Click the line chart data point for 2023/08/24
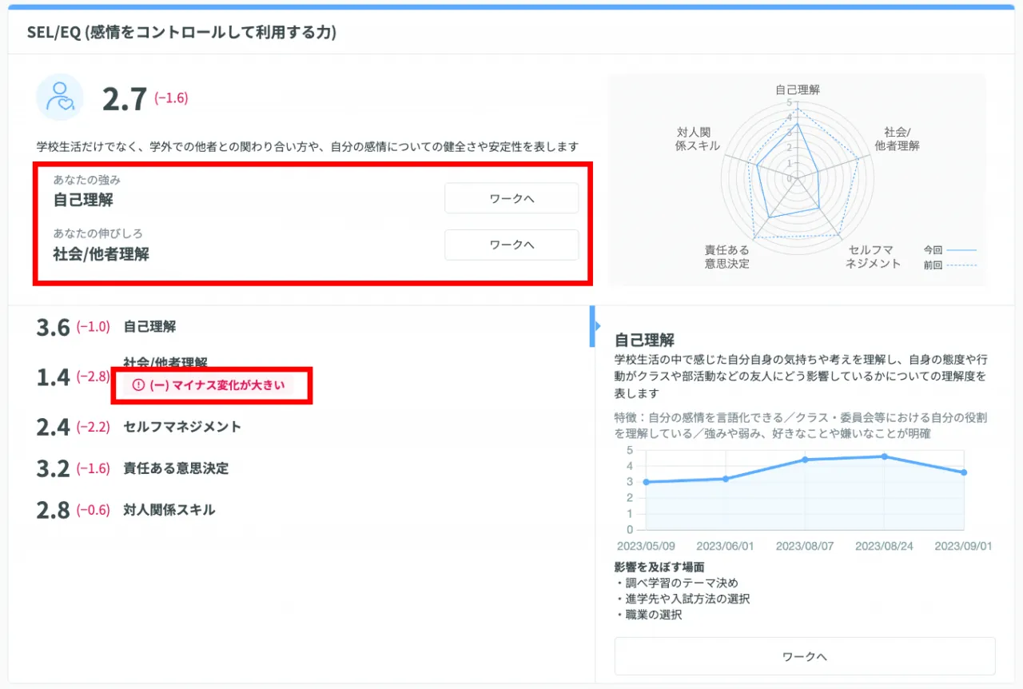The height and width of the screenshot is (689, 1023). (x=884, y=456)
